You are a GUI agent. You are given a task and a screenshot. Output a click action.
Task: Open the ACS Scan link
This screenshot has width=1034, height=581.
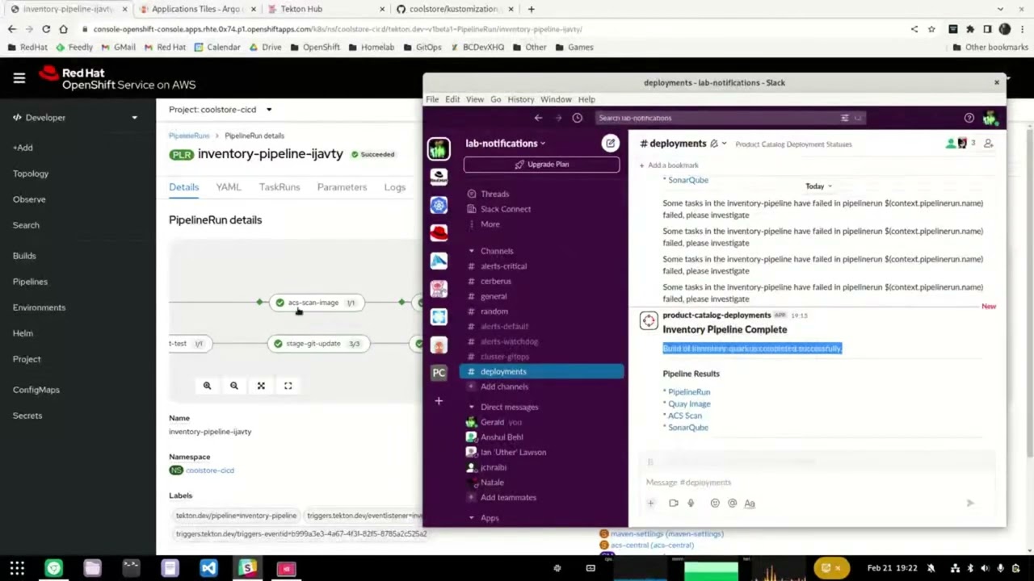coord(685,416)
